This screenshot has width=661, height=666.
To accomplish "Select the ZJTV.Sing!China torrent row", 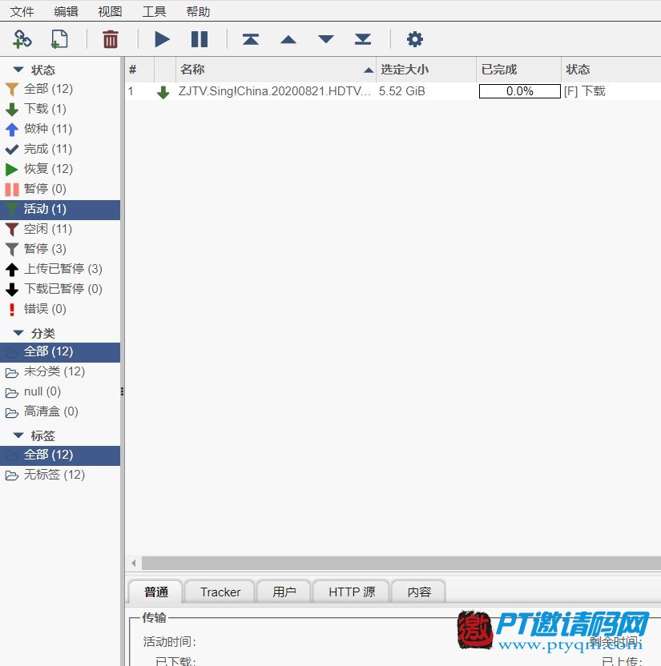I will pyautogui.click(x=393, y=91).
